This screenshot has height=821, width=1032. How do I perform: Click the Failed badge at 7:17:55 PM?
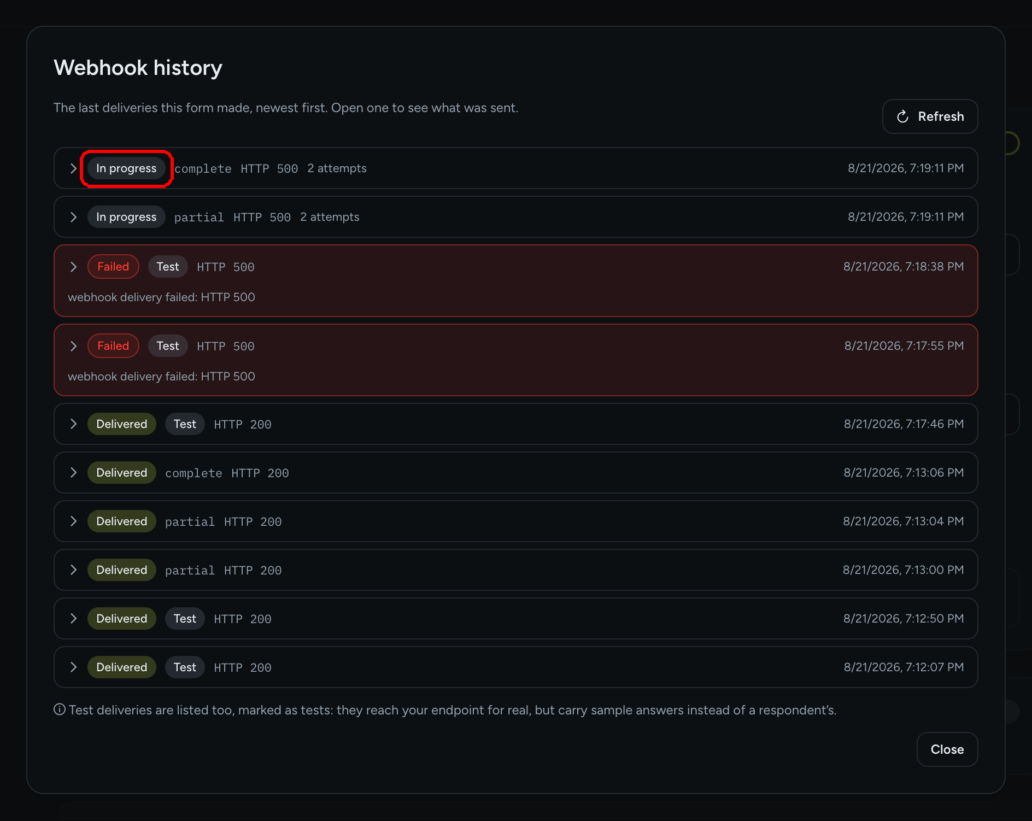coord(113,346)
